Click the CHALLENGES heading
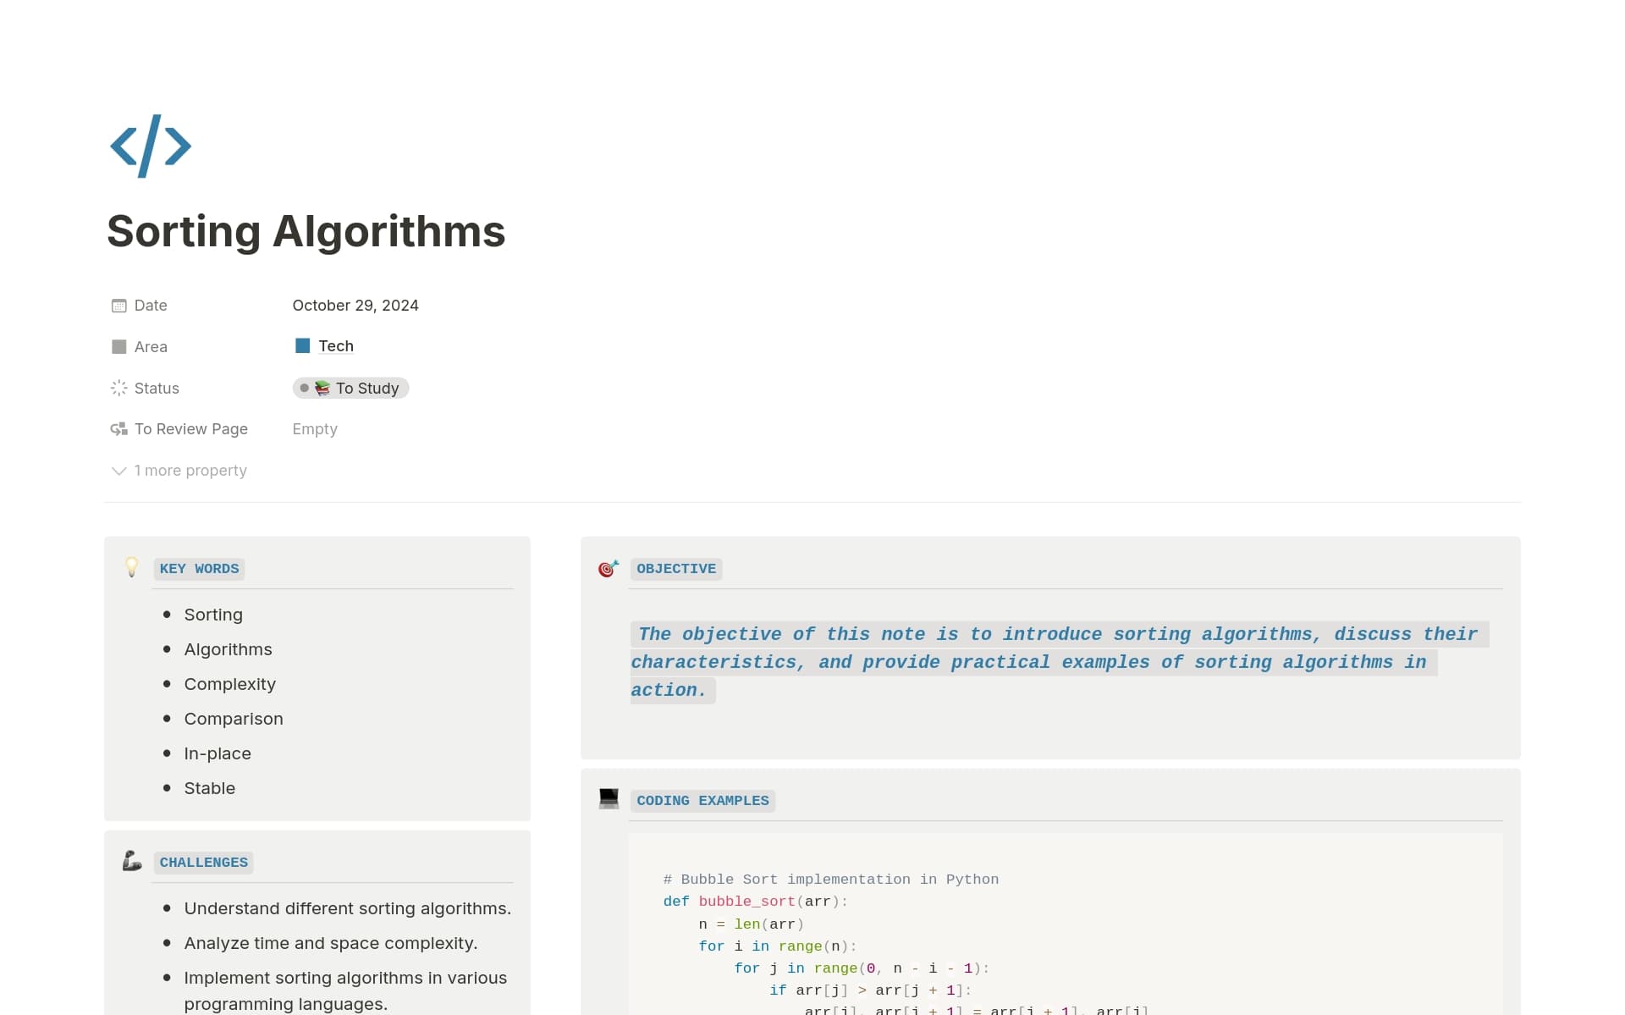Image resolution: width=1625 pixels, height=1015 pixels. [204, 863]
